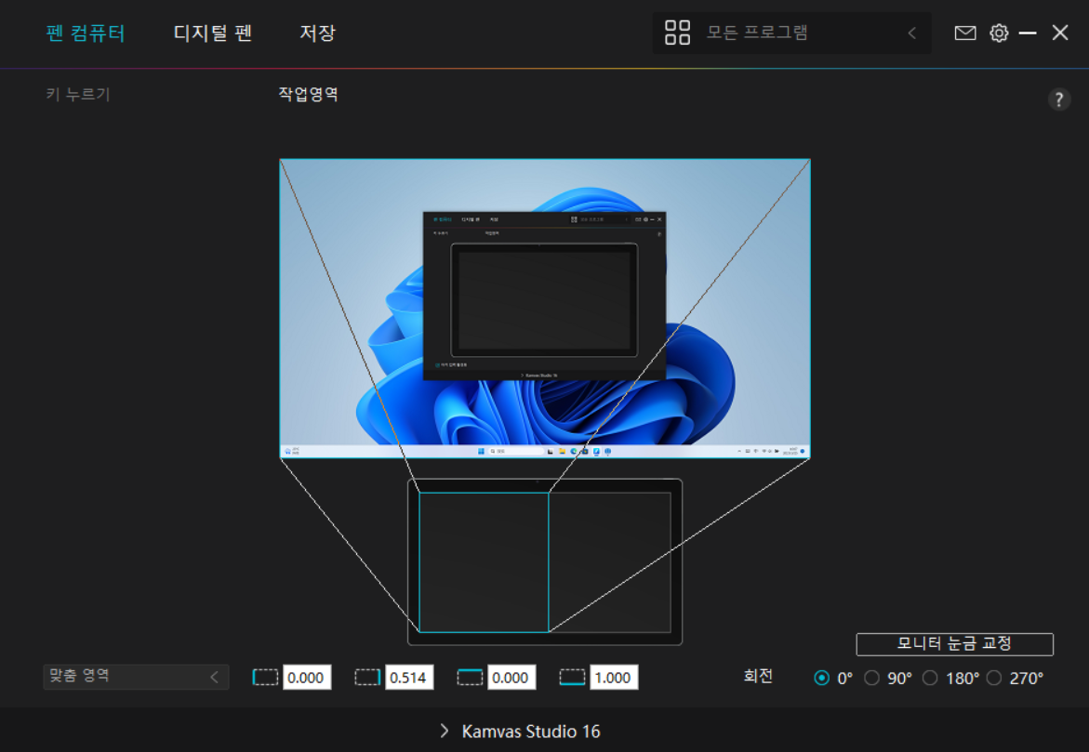The height and width of the screenshot is (752, 1089).
Task: Click the 모니터 눈금 교정 button
Action: 953,643
